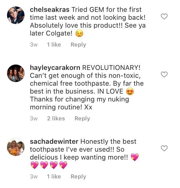Heart the sachadewinter toothpaste comment
The height and width of the screenshot is (188, 180).
click(x=164, y=148)
